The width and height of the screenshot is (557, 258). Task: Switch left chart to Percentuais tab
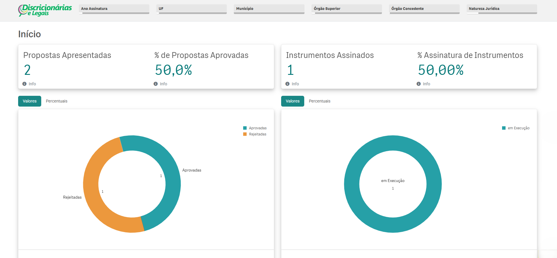pyautogui.click(x=57, y=101)
